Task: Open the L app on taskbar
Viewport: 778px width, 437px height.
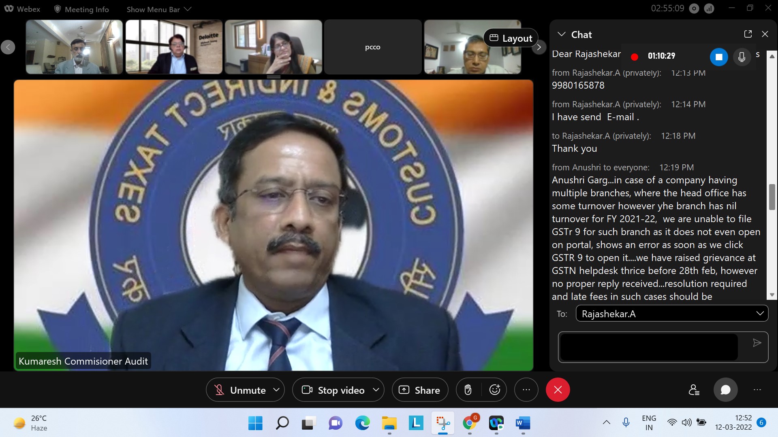Action: pos(416,423)
